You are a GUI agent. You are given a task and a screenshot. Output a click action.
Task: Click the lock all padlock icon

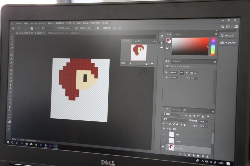pyautogui.click(x=185, y=125)
